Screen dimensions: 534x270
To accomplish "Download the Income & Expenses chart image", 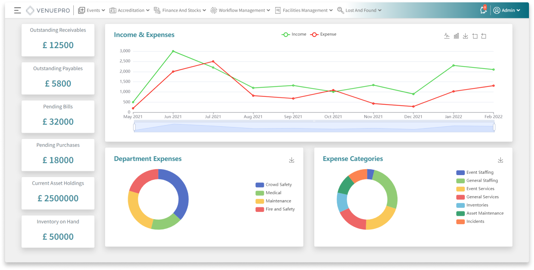I will [465, 36].
